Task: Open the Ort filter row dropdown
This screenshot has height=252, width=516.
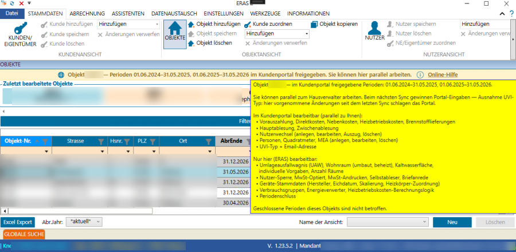Action: (x=210, y=151)
